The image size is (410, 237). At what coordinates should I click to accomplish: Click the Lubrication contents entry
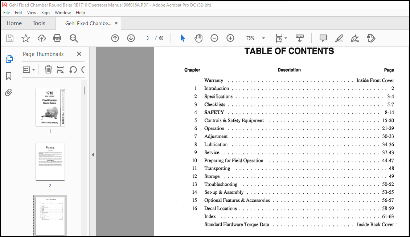click(216, 145)
